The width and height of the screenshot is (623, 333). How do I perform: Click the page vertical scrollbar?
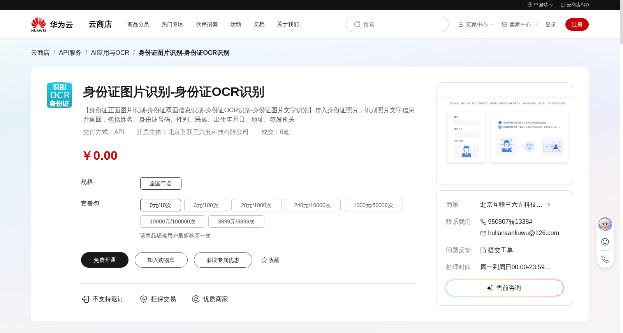coord(621,23)
